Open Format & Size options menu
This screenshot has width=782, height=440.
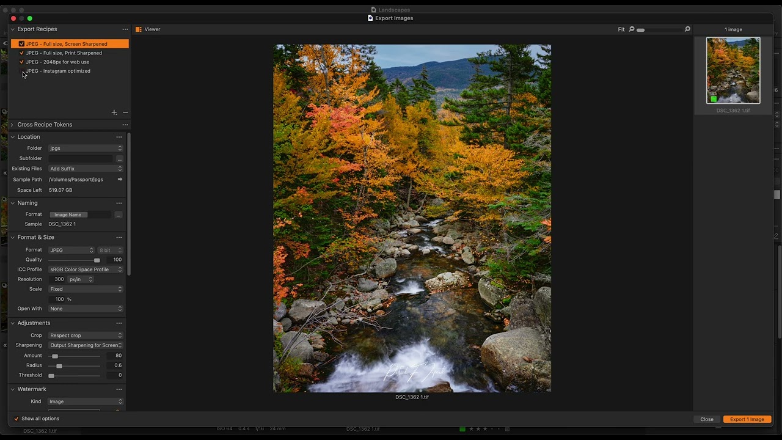coord(119,237)
